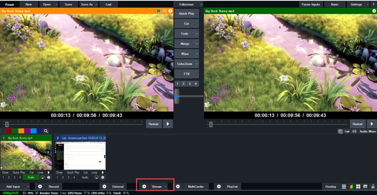
Task: Click the Record button
Action: pos(54,187)
